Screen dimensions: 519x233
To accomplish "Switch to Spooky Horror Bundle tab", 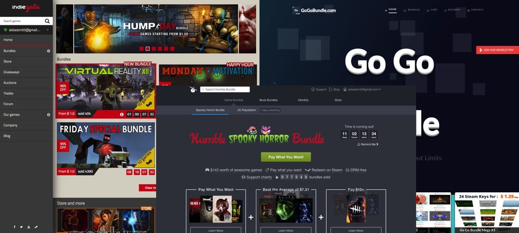I will pyautogui.click(x=210, y=110).
